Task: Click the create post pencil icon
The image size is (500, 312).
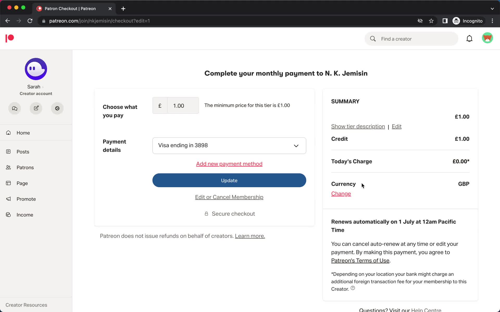Action: 36,108
